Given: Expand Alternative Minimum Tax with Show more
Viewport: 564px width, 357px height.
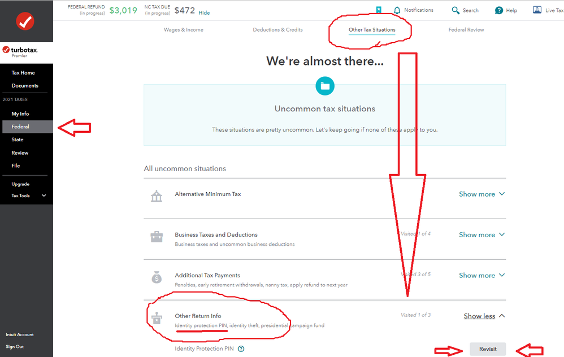Looking at the screenshot, I should pyautogui.click(x=481, y=194).
